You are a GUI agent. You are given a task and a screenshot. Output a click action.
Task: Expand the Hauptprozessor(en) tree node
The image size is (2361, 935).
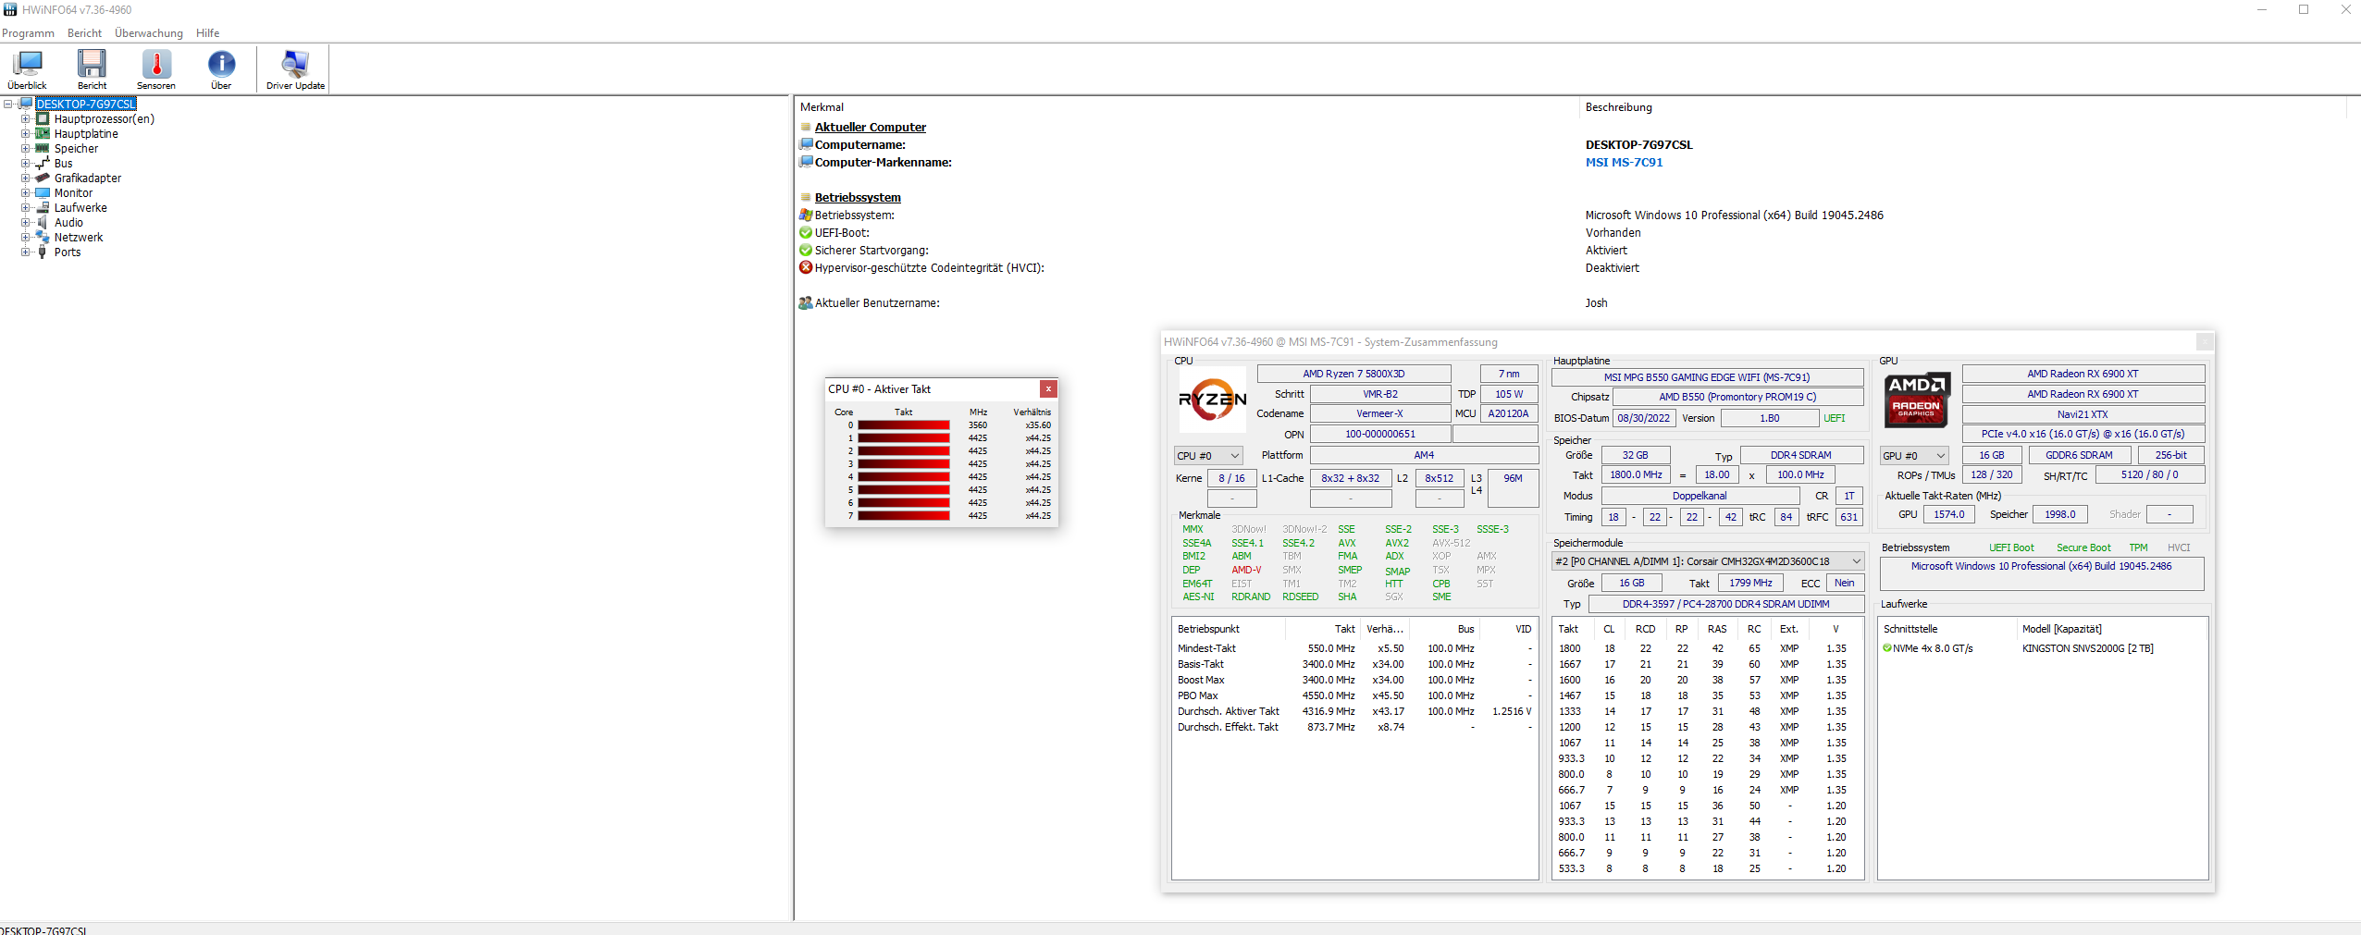click(x=26, y=119)
